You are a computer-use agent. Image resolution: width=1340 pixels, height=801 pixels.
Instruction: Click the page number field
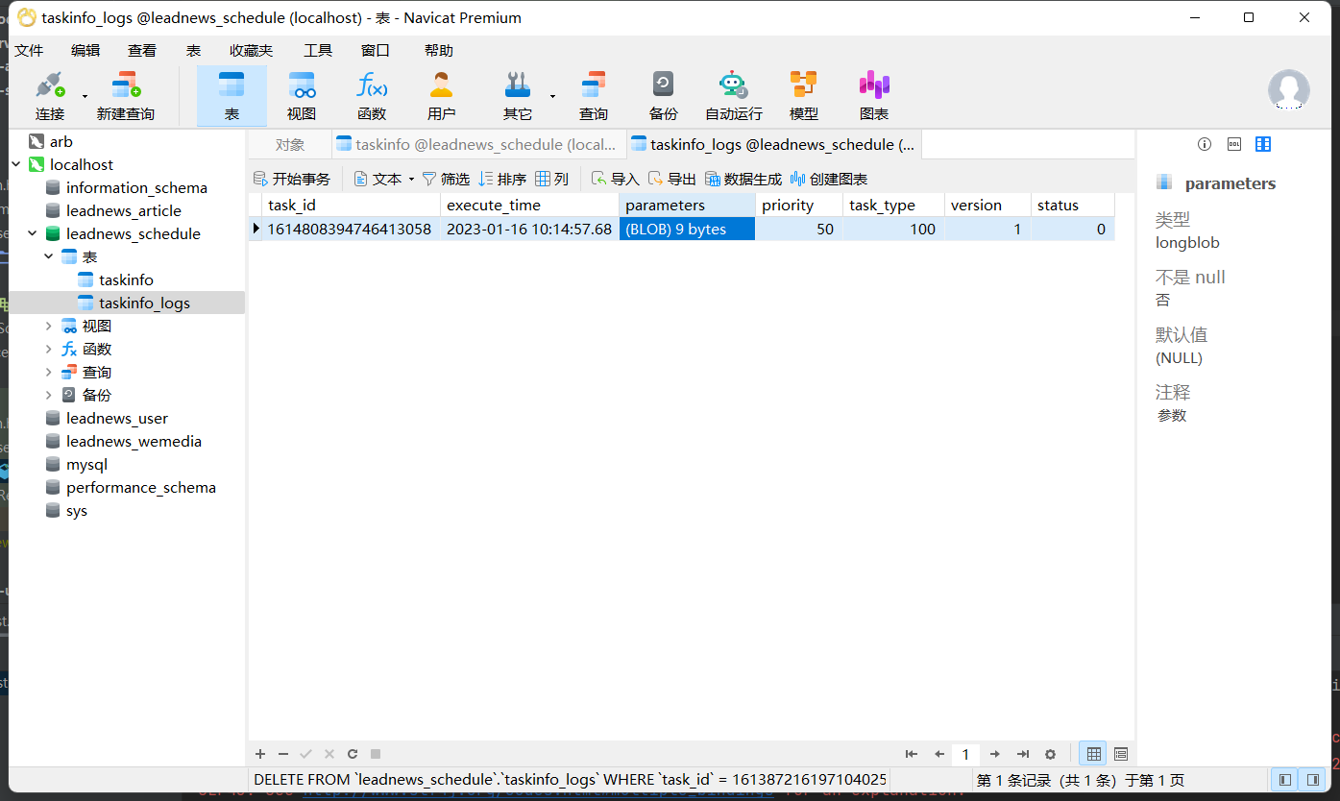pos(966,754)
